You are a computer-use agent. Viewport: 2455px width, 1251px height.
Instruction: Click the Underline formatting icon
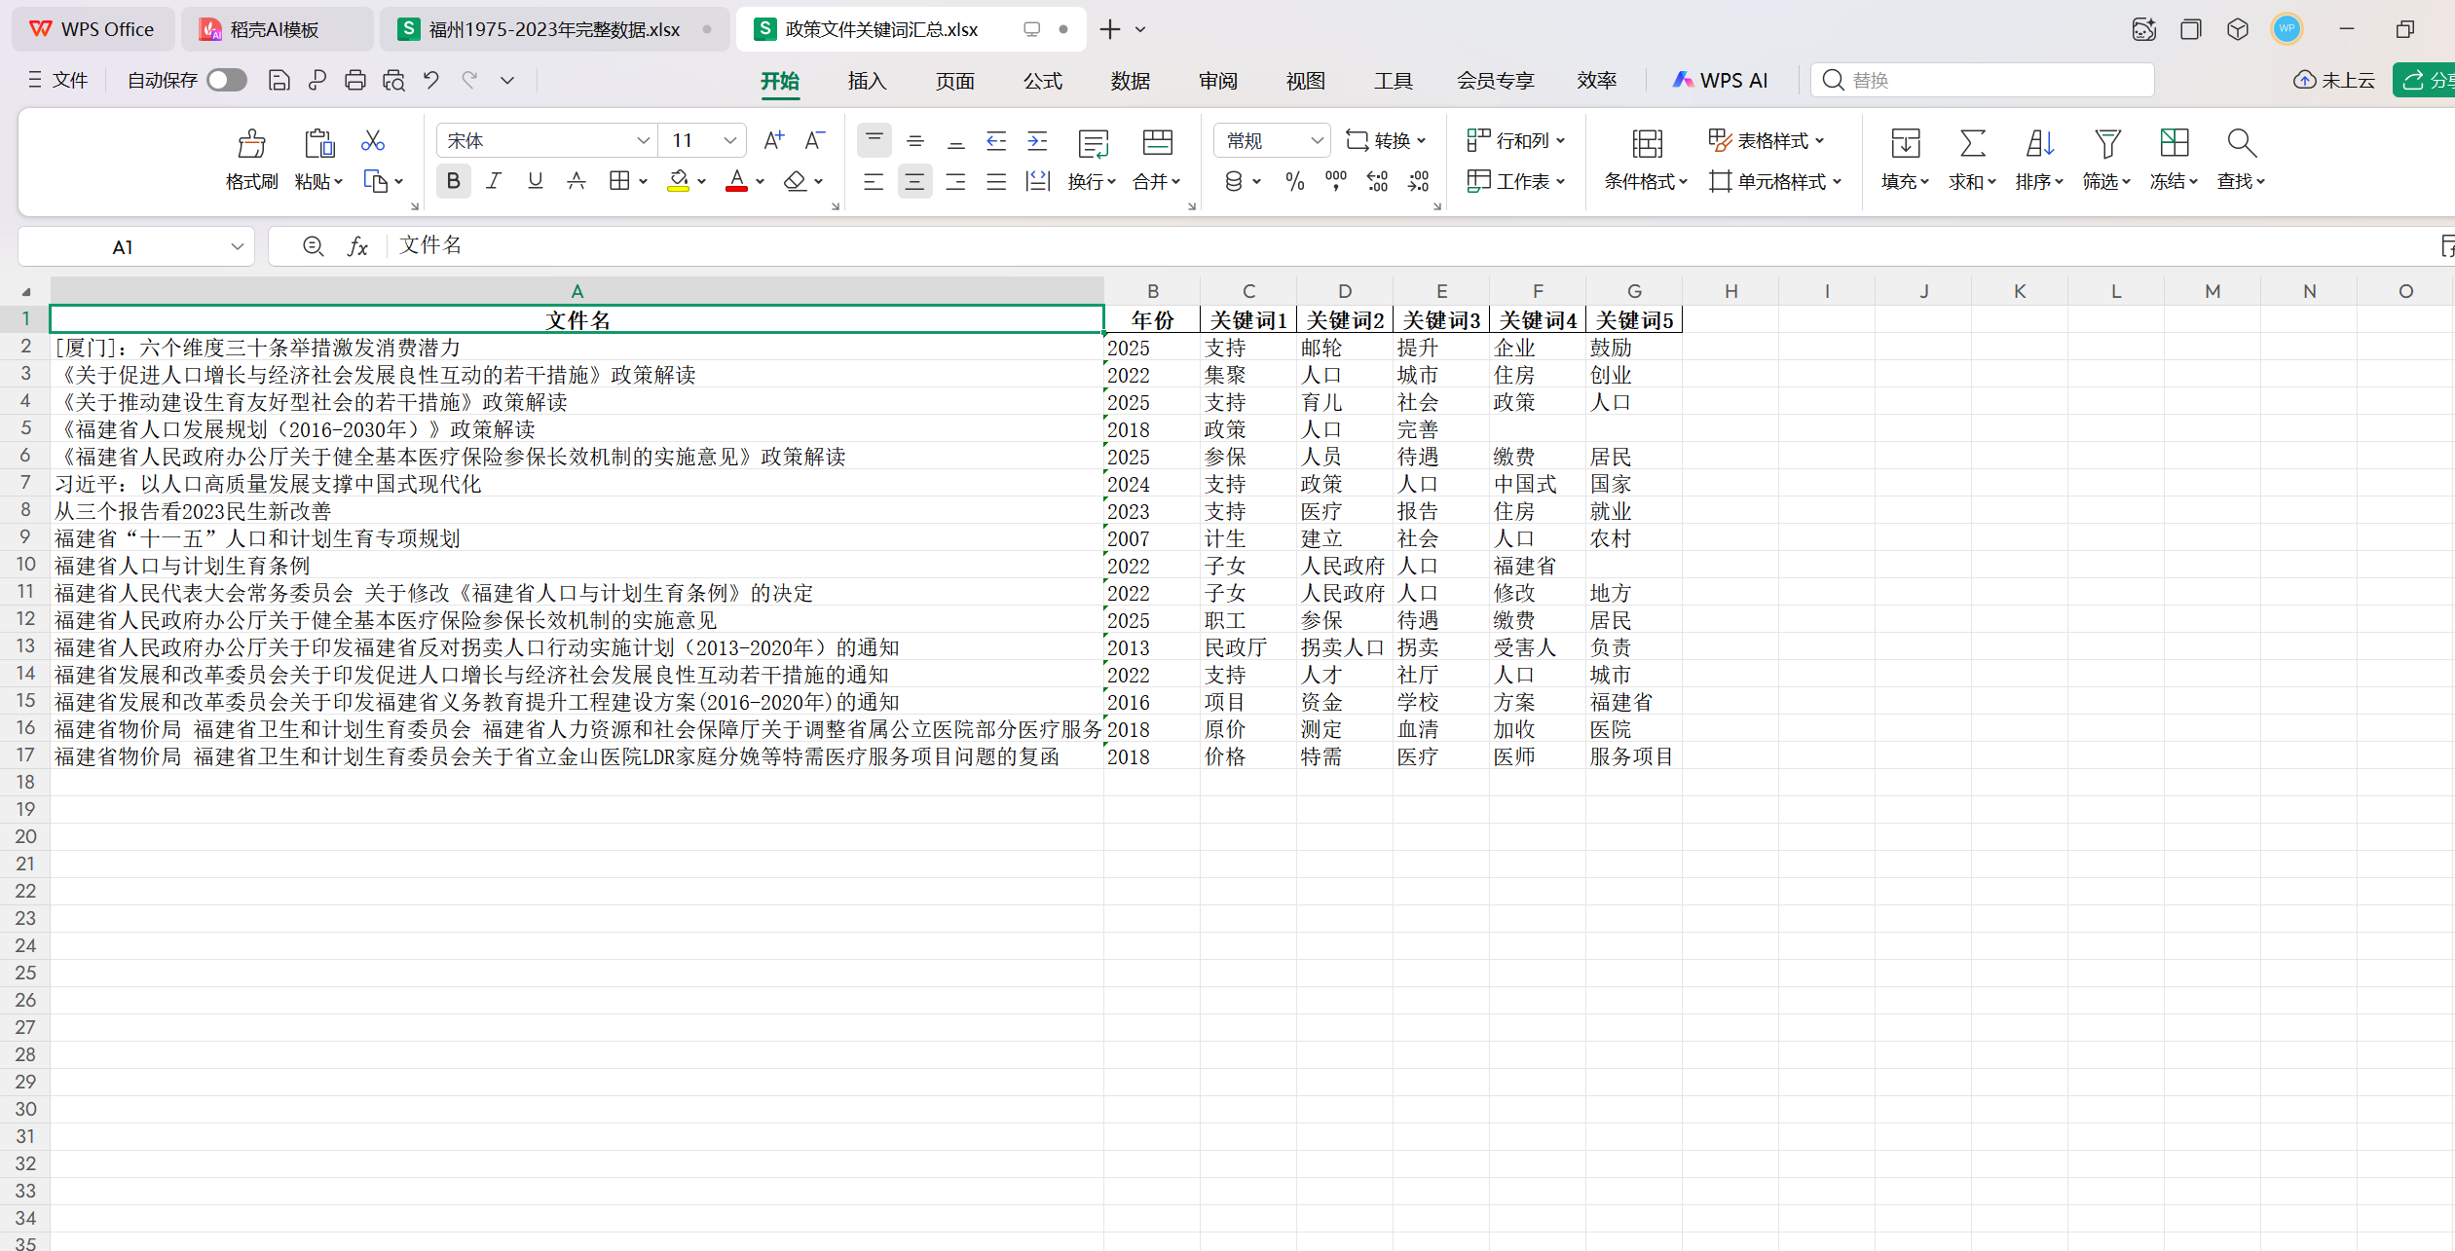(x=535, y=181)
